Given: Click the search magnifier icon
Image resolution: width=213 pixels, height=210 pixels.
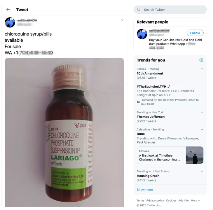Looking at the screenshot, I should (x=139, y=10).
